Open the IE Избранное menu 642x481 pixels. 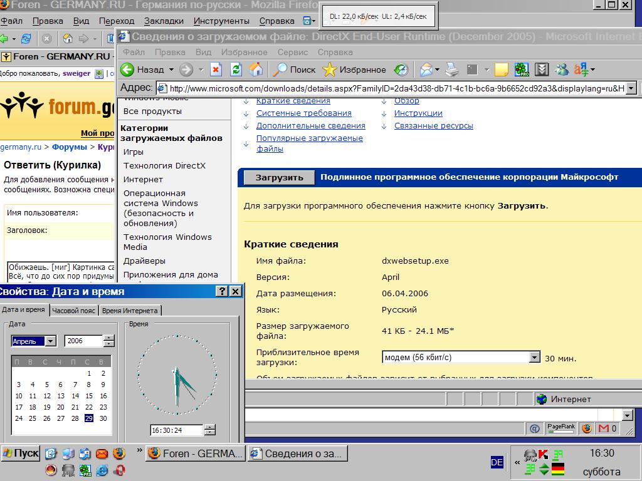[x=245, y=53]
